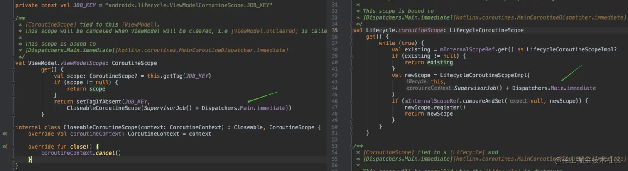Click the override gutter icon beside close() function
The image size is (628, 171).
coord(5,147)
